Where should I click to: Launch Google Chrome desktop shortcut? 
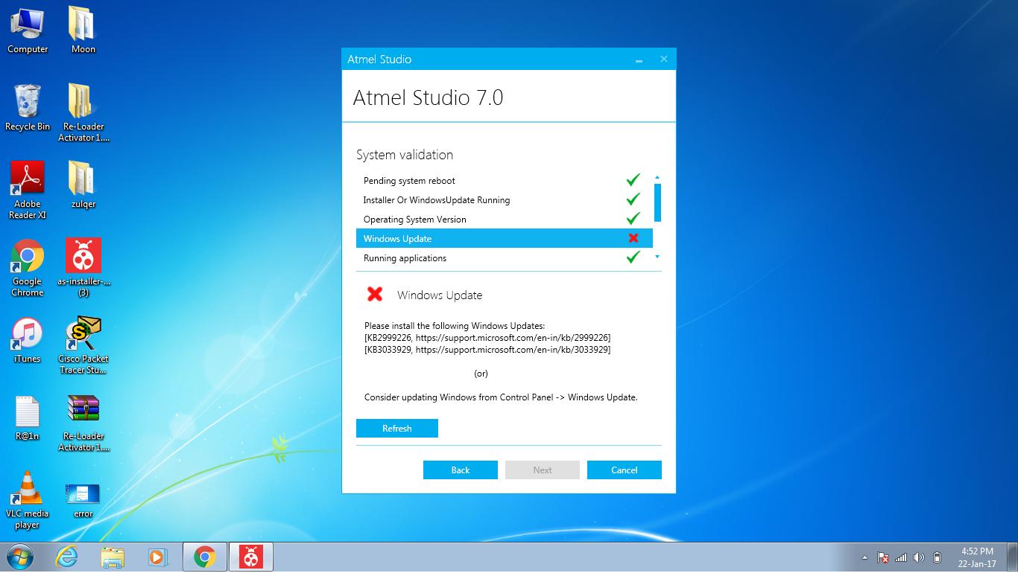(x=28, y=268)
